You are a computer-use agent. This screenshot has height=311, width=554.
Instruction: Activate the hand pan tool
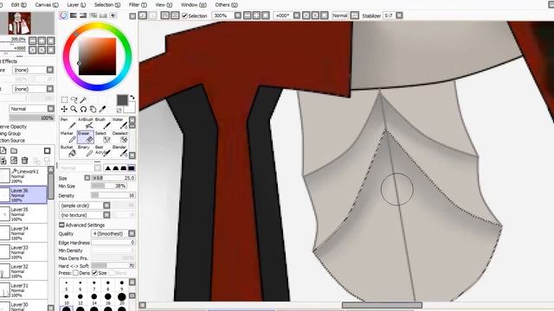93,110
